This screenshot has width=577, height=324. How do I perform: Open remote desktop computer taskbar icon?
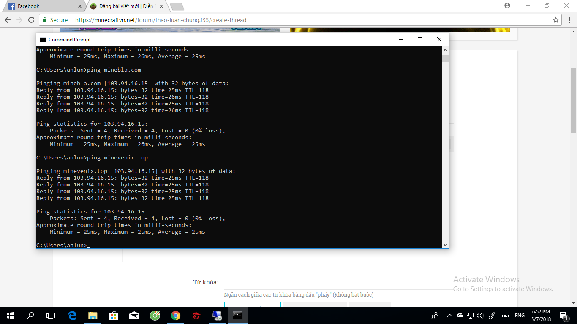217,315
